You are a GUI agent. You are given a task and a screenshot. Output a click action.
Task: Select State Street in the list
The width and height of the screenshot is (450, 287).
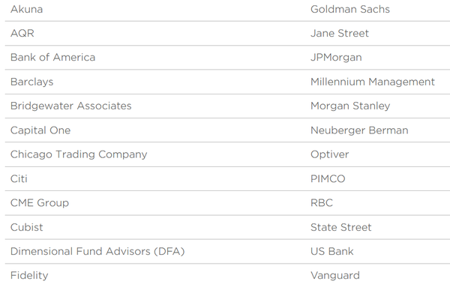click(341, 227)
